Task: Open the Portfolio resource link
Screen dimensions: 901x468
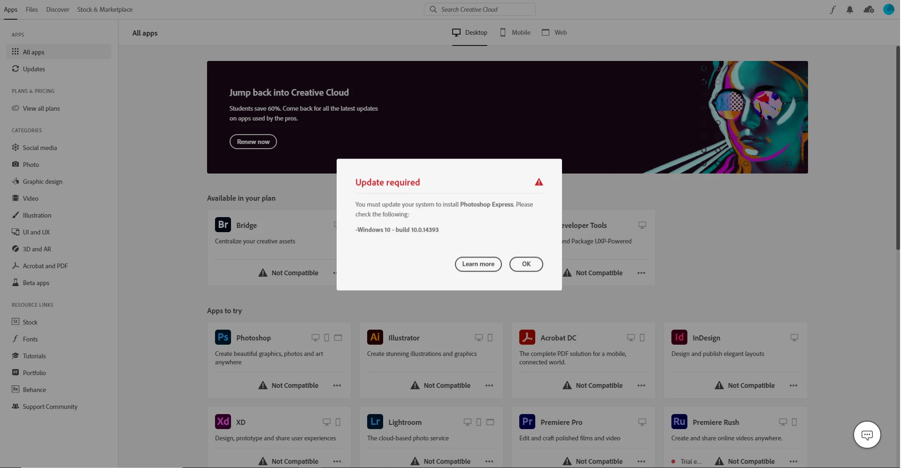Action: (59, 373)
